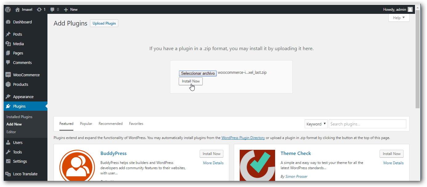Open More Details for BuddyPress

coord(213,163)
